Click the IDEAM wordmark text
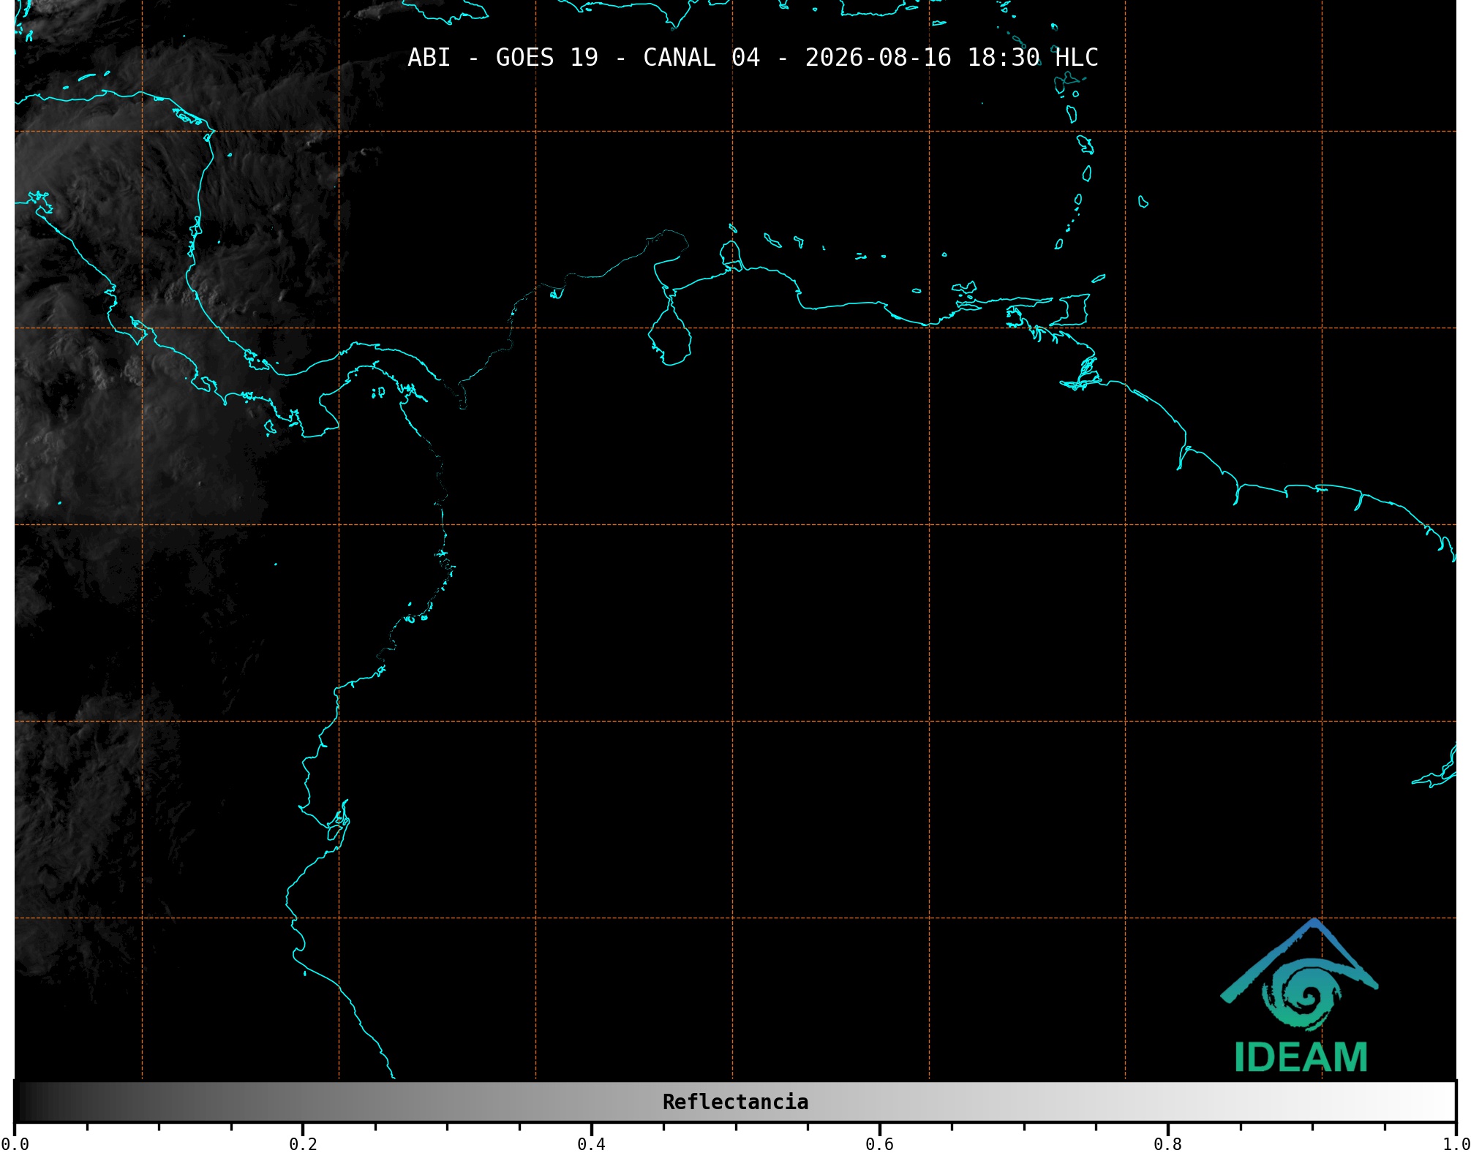 tap(1301, 1057)
